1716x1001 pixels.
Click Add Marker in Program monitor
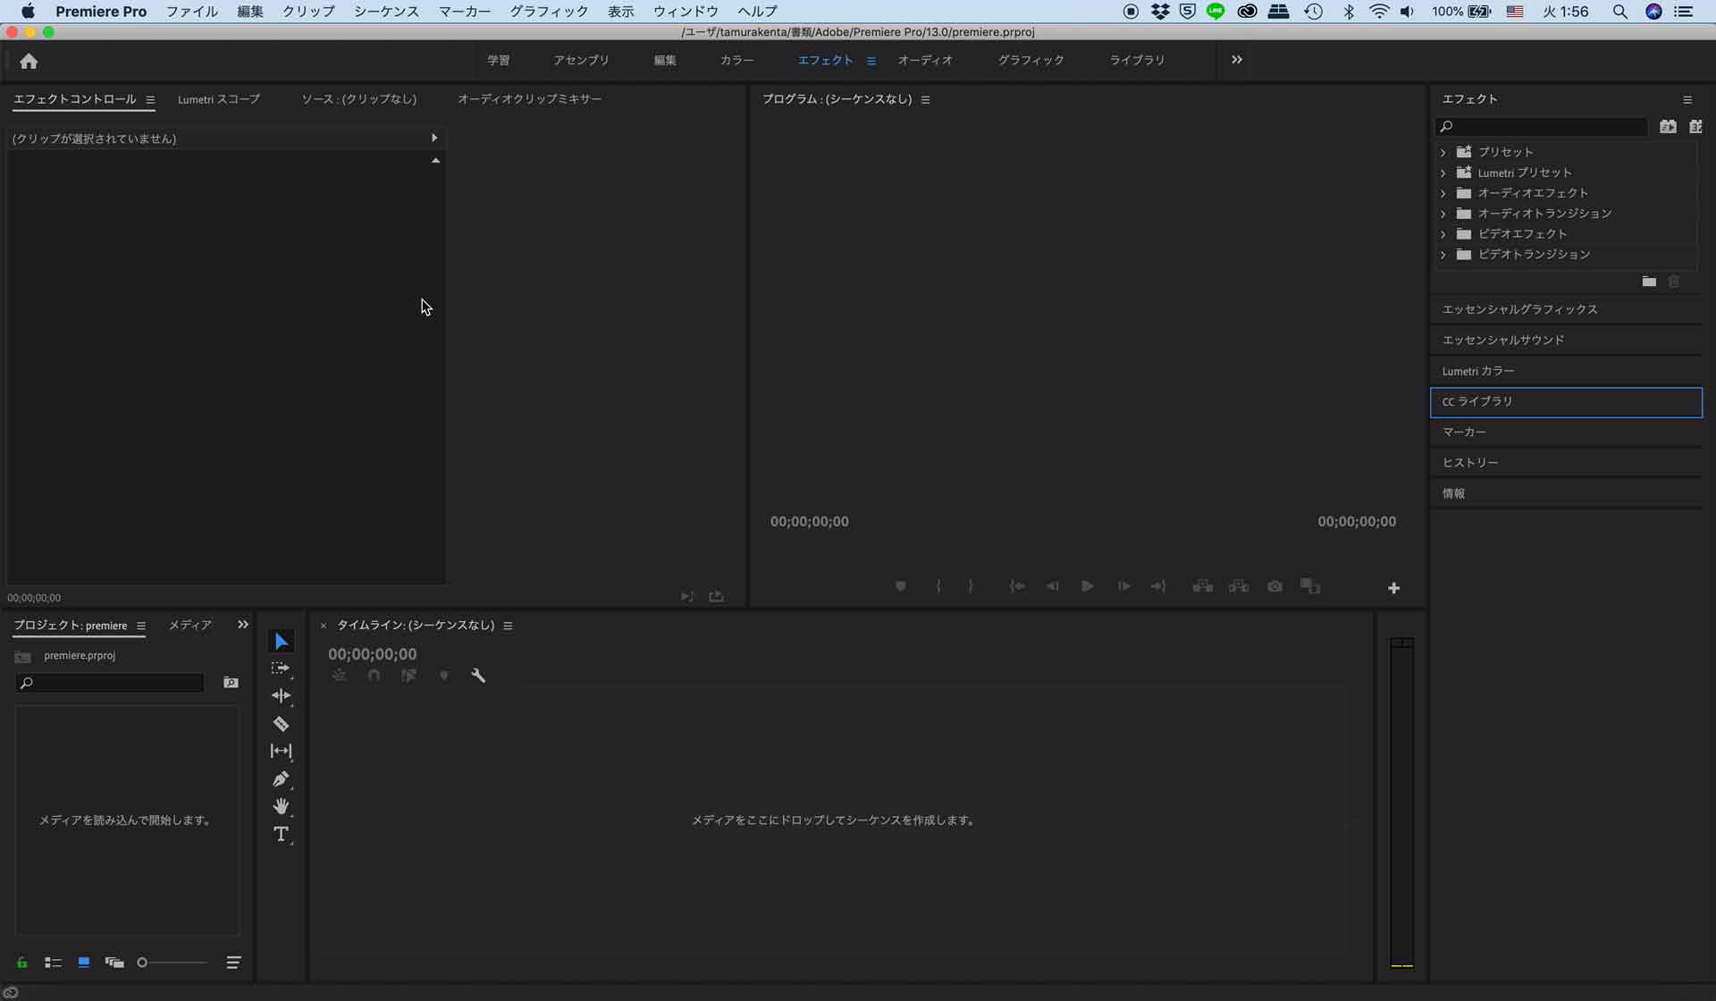pos(901,586)
